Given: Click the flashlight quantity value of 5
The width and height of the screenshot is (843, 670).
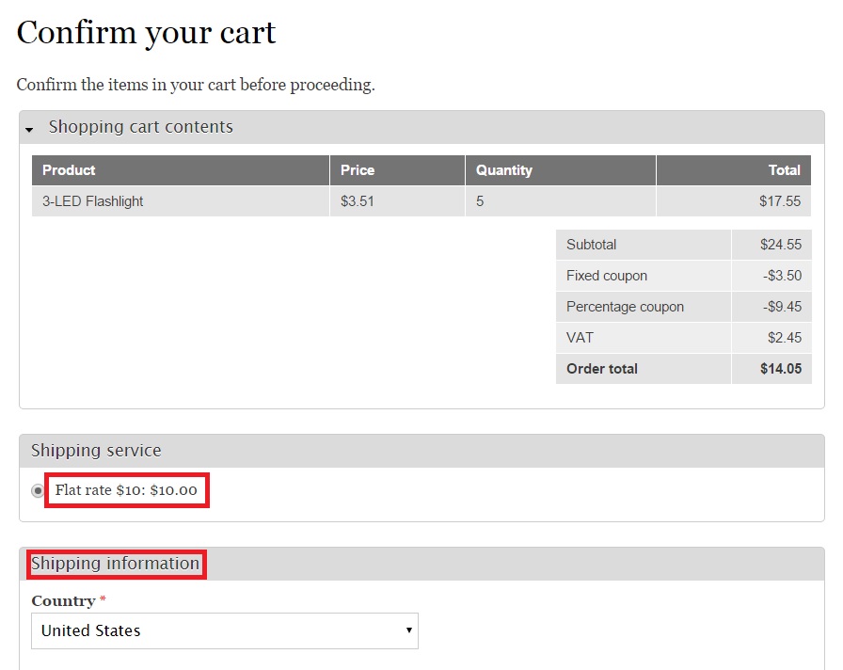Looking at the screenshot, I should click(x=480, y=200).
